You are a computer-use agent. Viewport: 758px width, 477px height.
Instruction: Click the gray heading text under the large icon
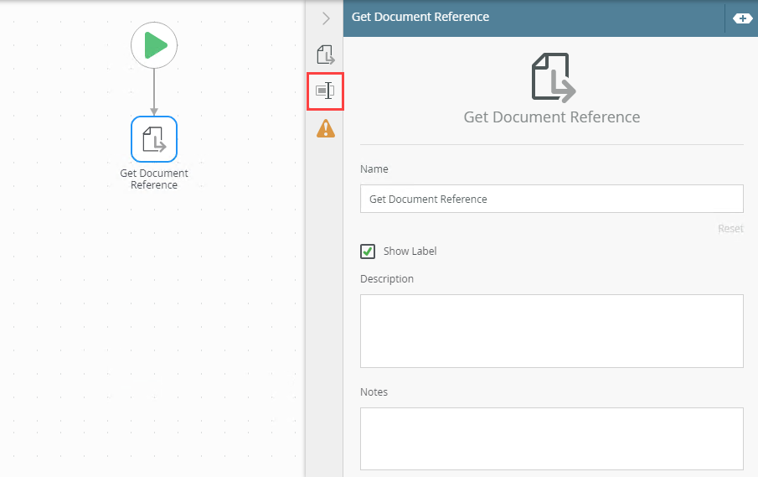tap(552, 117)
